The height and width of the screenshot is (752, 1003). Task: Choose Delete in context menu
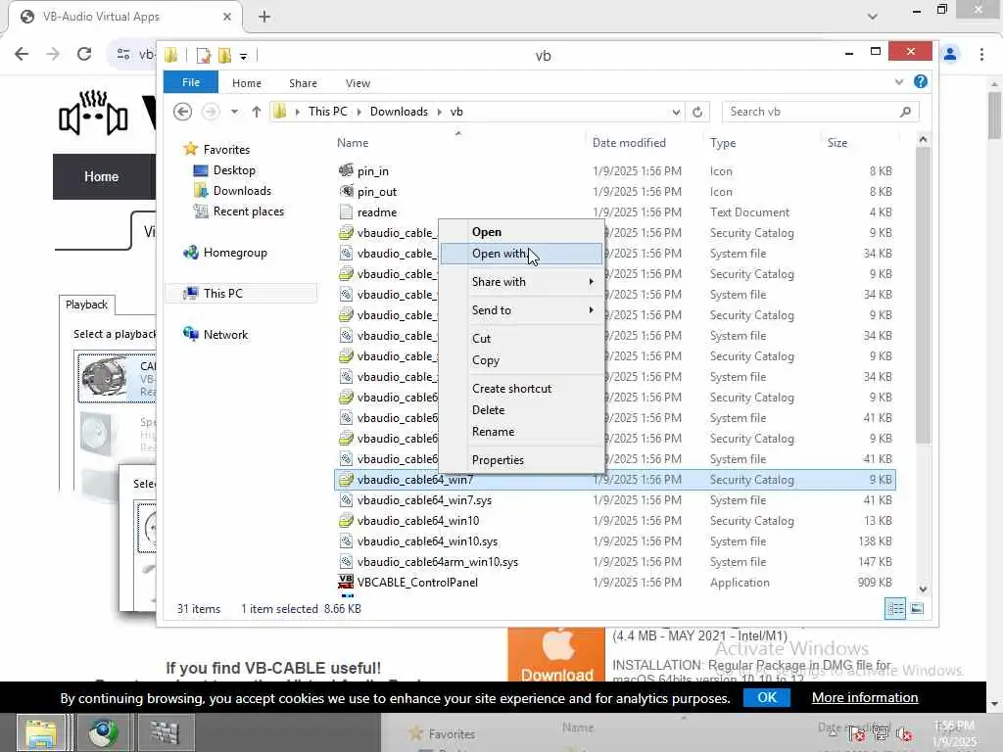(x=521, y=410)
